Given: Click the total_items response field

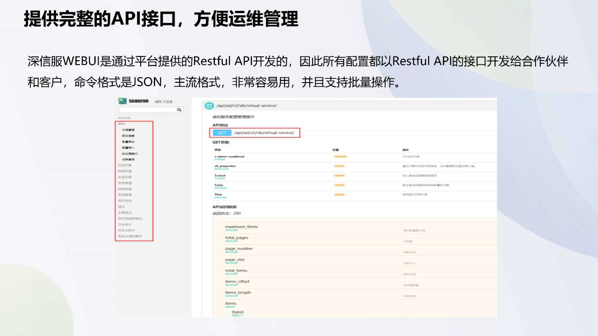Looking at the screenshot, I should point(236,271).
